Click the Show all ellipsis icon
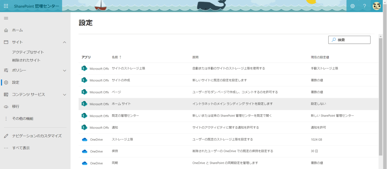Screen dimensions: 387x169 pyautogui.click(x=6, y=148)
